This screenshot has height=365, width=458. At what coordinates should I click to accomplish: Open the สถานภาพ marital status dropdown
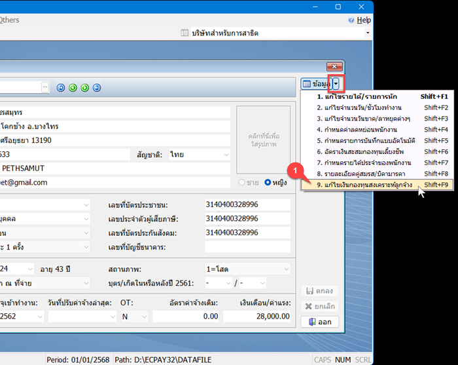[285, 268]
